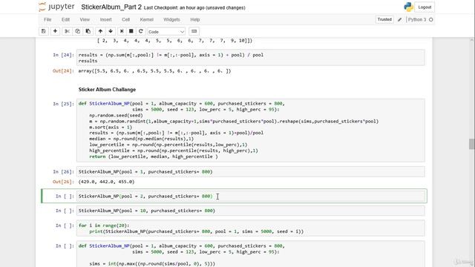The height and width of the screenshot is (267, 475).
Task: Move selected cell down arrow
Action: pyautogui.click(x=111, y=31)
